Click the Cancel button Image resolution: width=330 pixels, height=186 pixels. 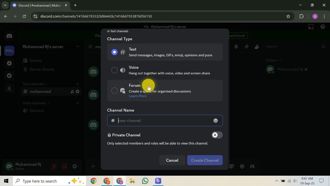pos(172,160)
